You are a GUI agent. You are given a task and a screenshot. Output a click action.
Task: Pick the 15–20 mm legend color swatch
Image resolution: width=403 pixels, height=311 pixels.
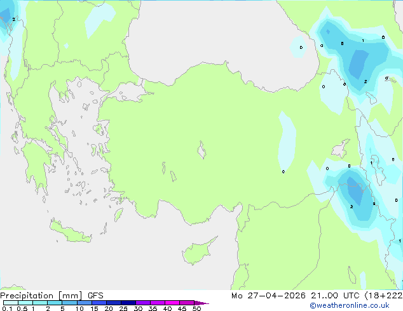coord(99,303)
